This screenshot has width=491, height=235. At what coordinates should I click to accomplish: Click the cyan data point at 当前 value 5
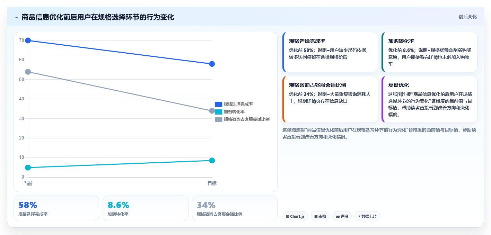28,168
